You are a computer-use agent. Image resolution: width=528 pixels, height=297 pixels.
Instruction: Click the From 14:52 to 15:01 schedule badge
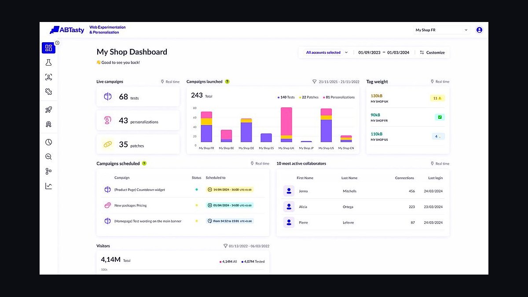tap(230, 221)
